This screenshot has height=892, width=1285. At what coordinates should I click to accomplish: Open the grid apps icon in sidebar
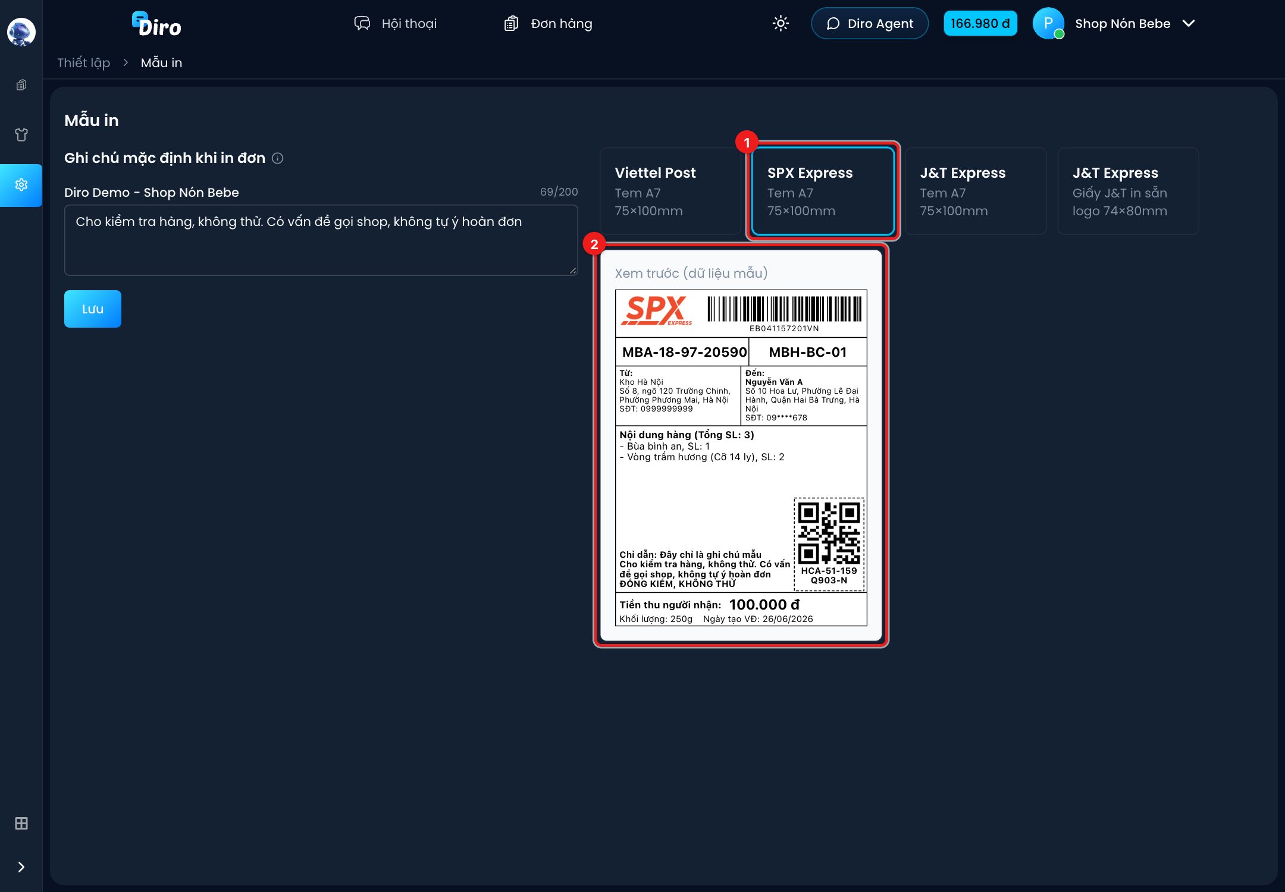click(x=21, y=824)
